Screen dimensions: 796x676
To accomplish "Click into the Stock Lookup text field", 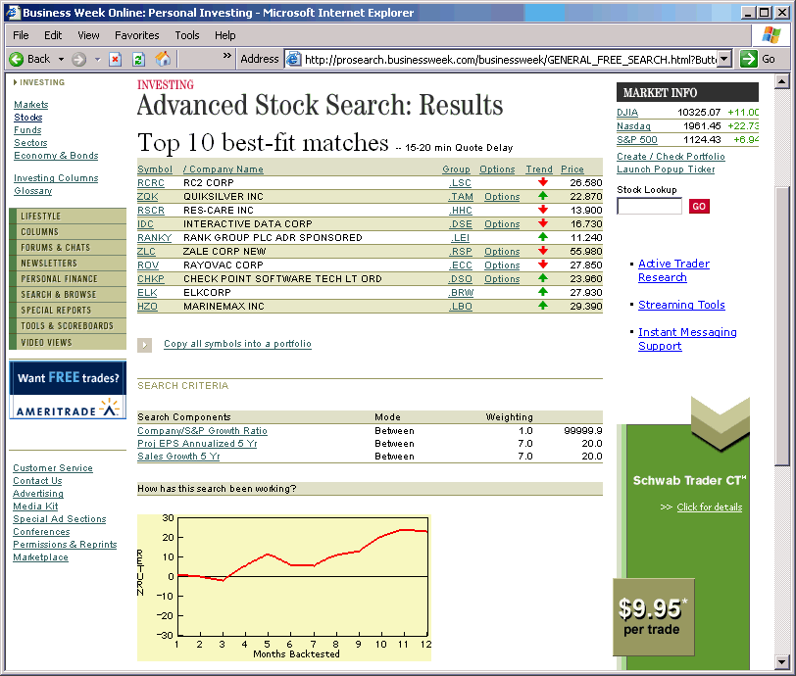I will (649, 207).
